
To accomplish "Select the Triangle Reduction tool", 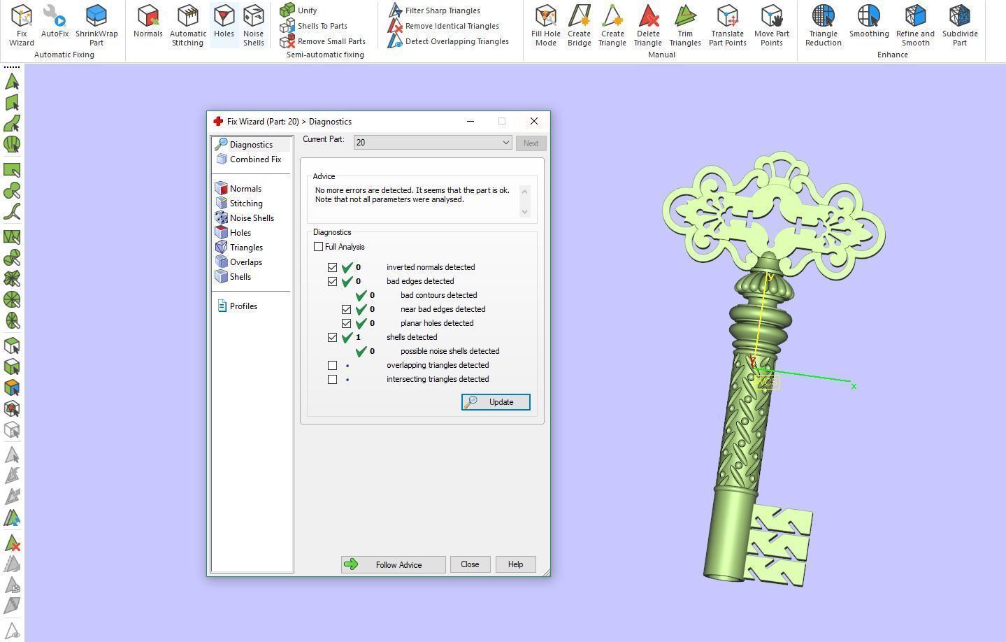I will coord(823,24).
